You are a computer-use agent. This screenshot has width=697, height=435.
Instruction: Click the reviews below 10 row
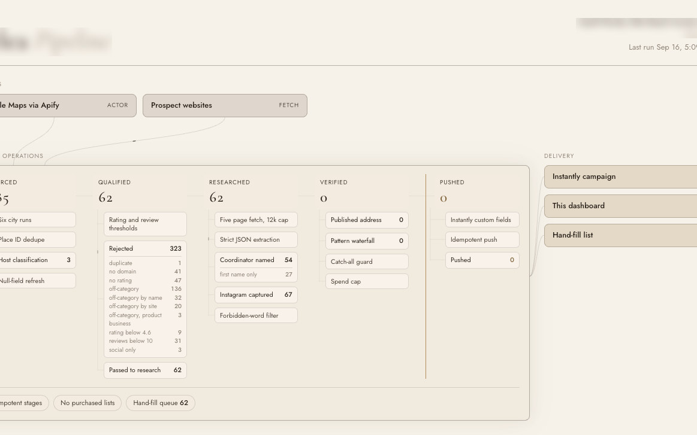(146, 341)
